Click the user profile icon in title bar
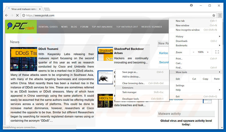The image size is (226, 132). point(191,5)
